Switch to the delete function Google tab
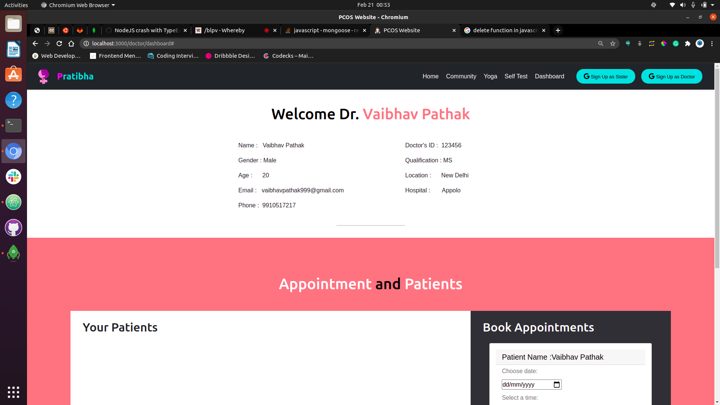 pos(504,30)
